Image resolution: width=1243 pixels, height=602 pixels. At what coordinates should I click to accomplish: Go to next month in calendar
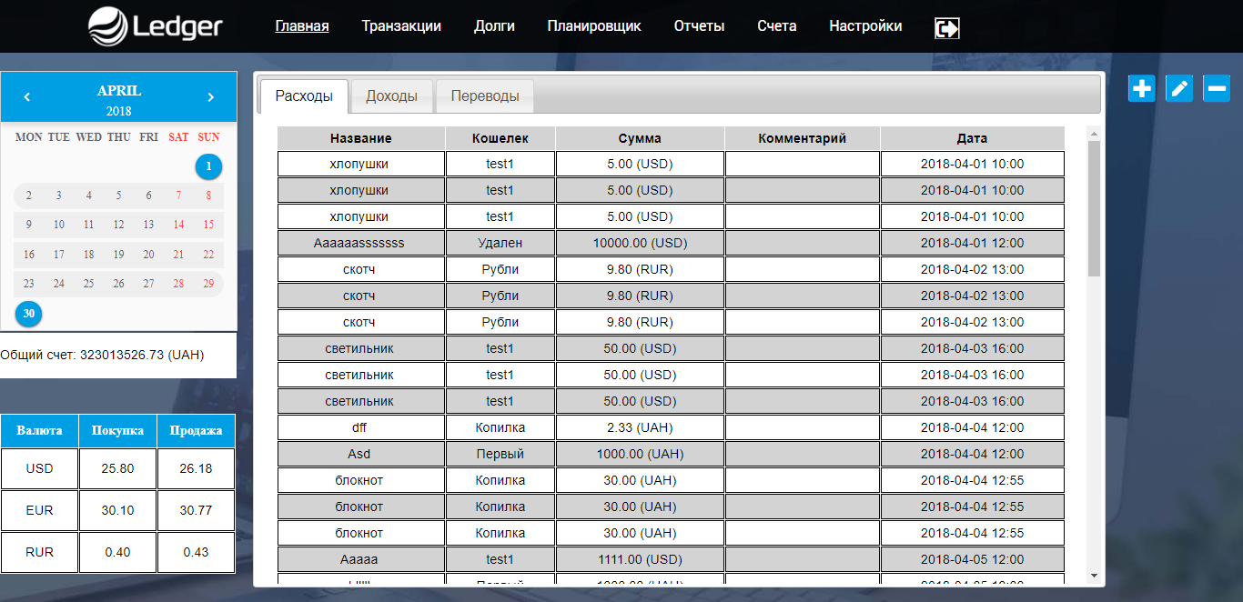point(211,97)
